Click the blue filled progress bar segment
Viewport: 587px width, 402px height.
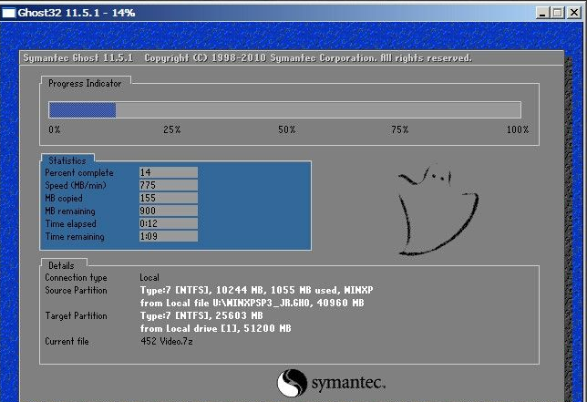(x=82, y=110)
